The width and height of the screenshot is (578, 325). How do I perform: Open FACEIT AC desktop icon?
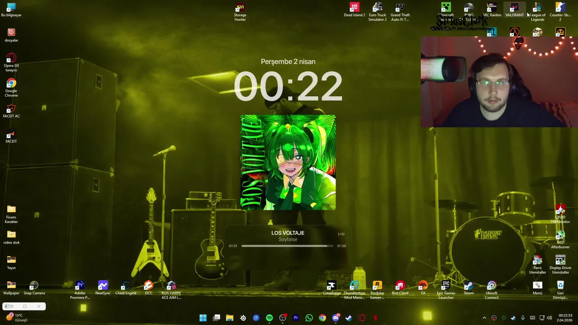(11, 111)
